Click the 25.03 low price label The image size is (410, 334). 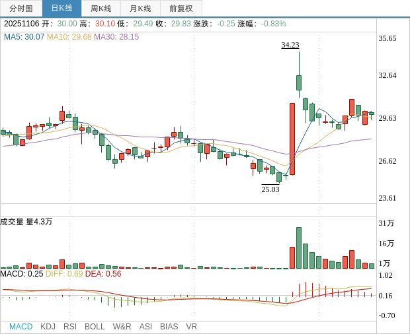click(x=270, y=189)
